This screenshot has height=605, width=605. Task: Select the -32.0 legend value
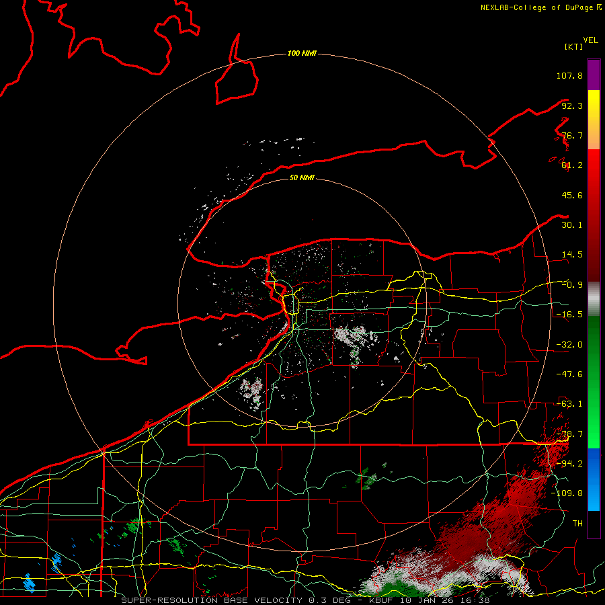[x=569, y=345]
